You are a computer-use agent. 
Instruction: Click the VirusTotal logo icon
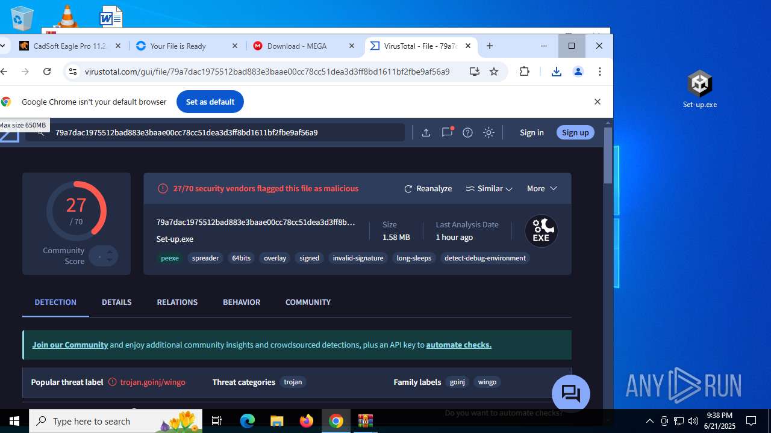click(9, 134)
